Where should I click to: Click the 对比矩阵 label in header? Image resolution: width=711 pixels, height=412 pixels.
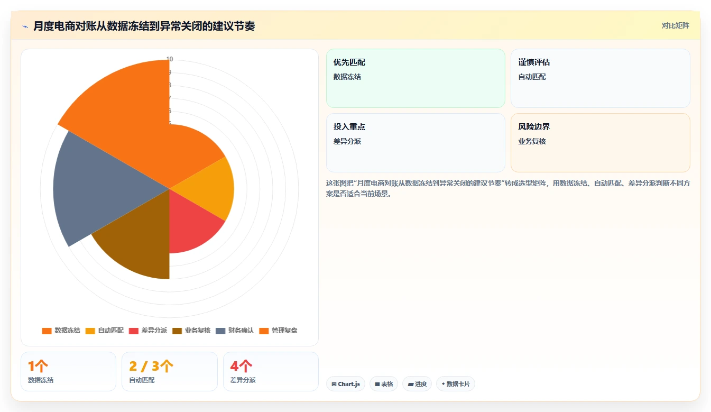(x=676, y=25)
